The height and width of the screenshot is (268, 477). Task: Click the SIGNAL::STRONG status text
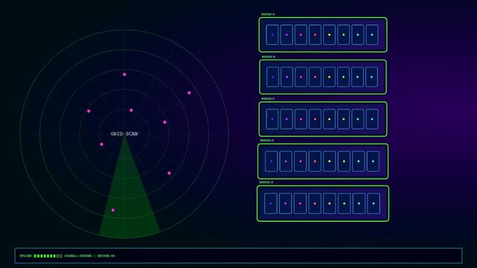[78, 256]
